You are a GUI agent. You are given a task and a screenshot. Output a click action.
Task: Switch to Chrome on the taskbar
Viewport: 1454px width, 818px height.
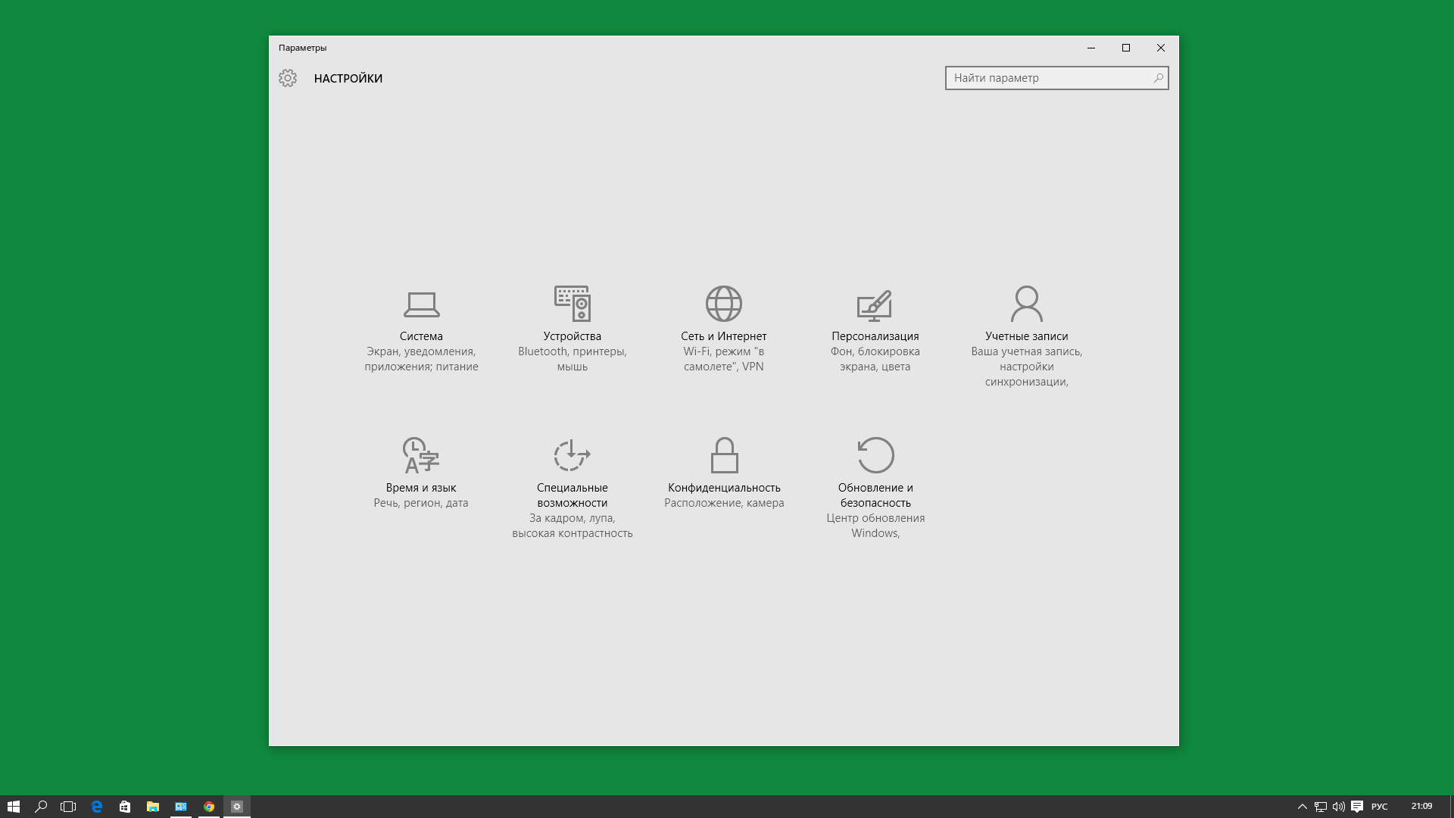coord(209,807)
